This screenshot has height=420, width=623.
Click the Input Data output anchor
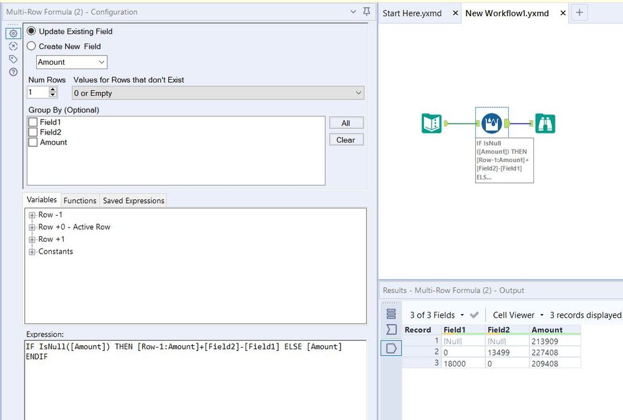pos(446,123)
